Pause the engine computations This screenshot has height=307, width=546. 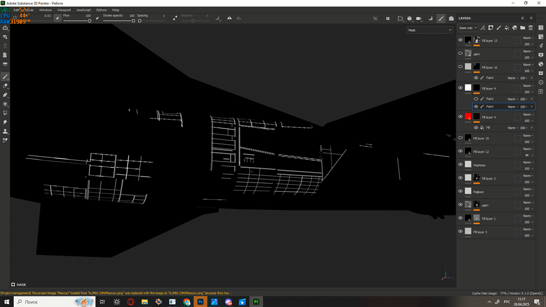(388, 19)
